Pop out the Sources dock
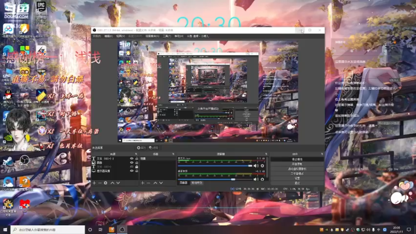This screenshot has width=416, height=234. (136, 154)
